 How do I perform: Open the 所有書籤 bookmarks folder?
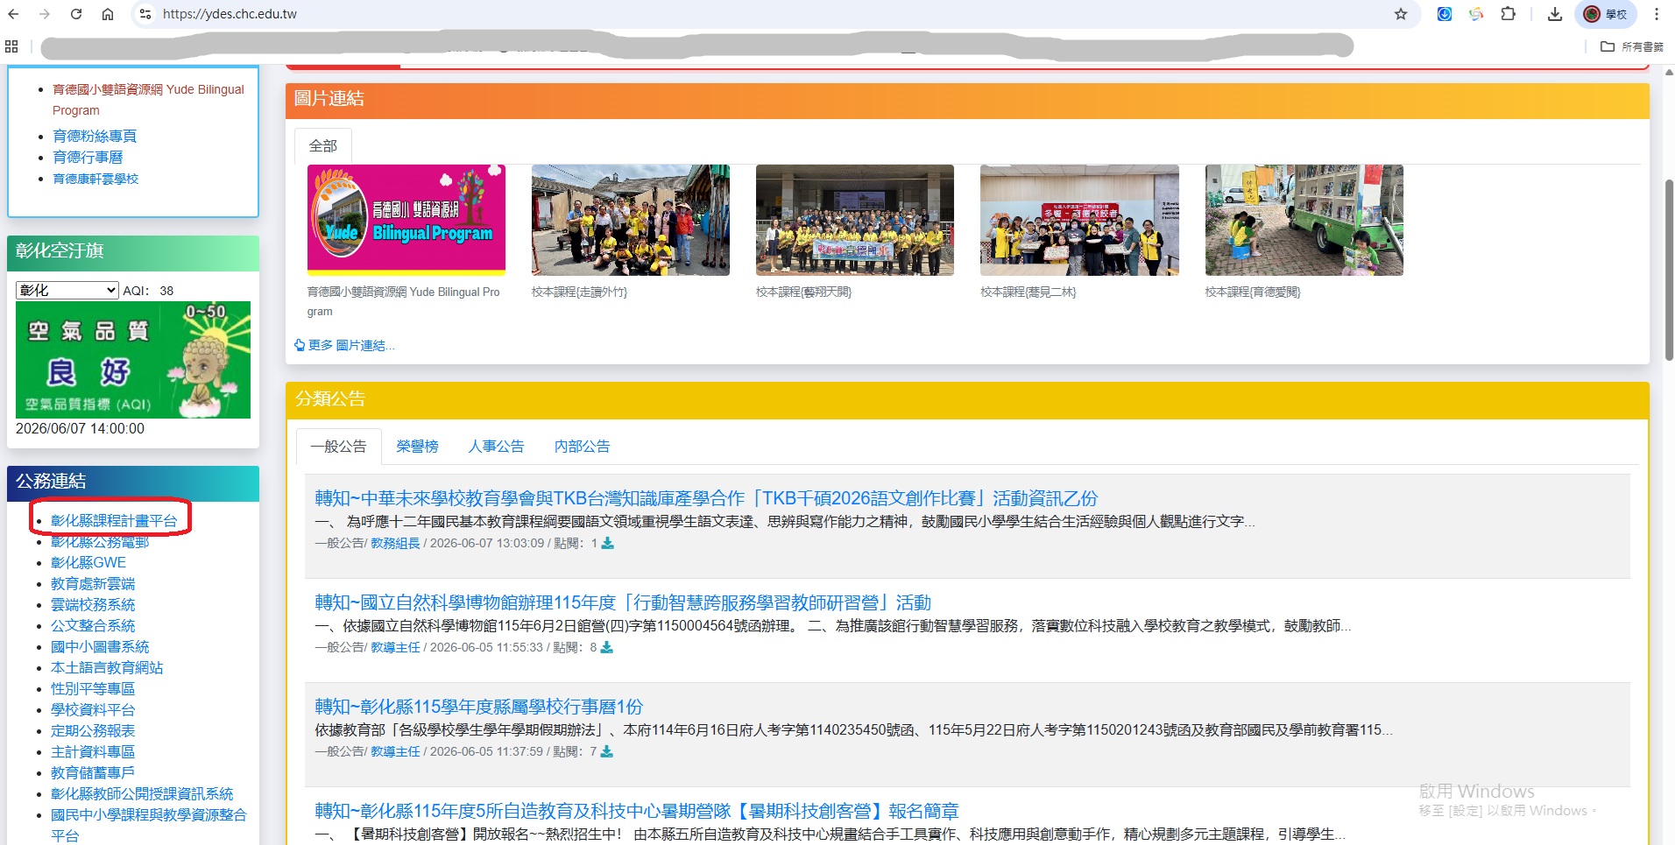[x=1632, y=46]
